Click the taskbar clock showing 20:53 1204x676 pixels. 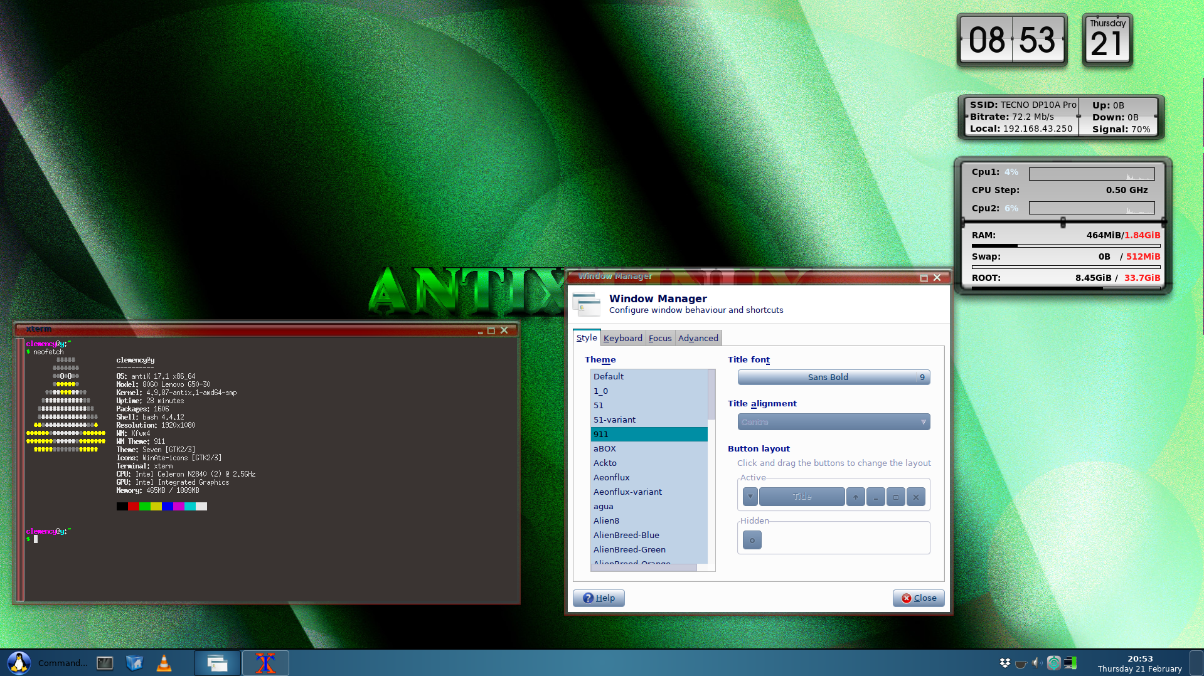pyautogui.click(x=1139, y=663)
